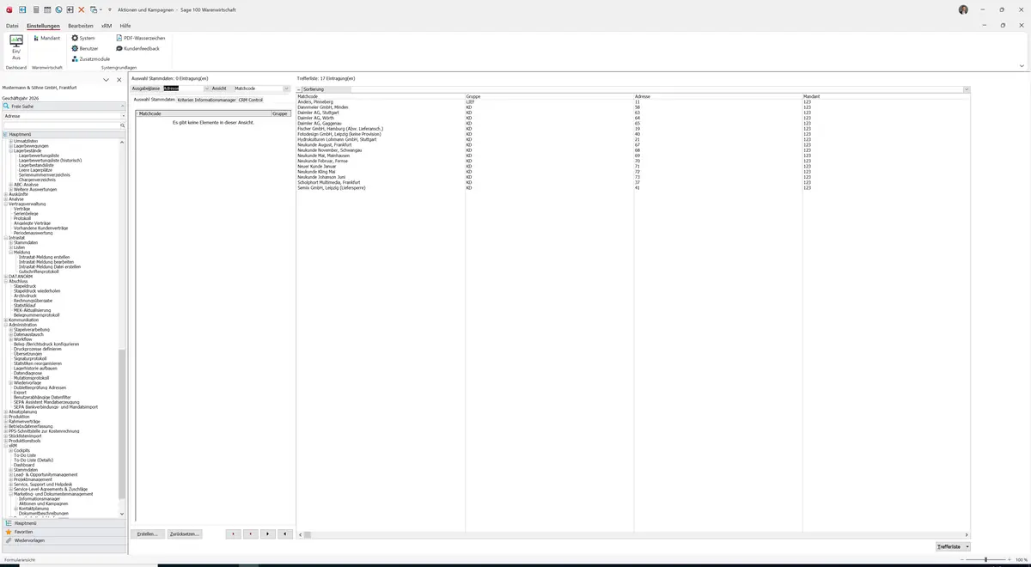
Task: Open PDF-Wasserzeichen settings
Action: click(141, 38)
